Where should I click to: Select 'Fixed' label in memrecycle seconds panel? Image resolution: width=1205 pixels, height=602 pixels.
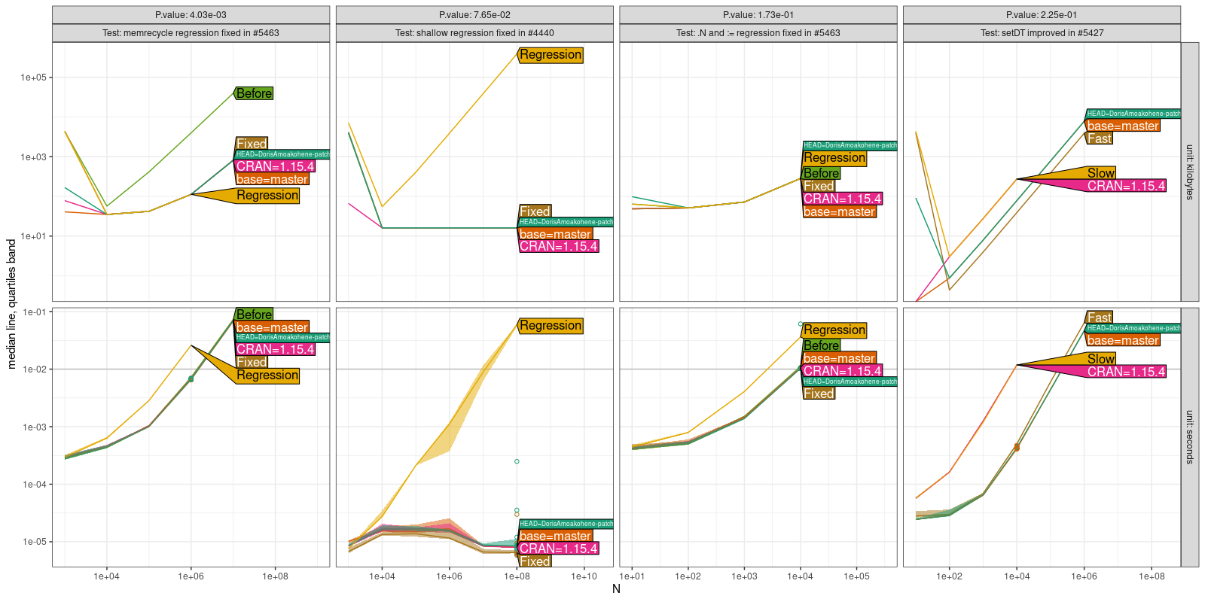(x=252, y=362)
